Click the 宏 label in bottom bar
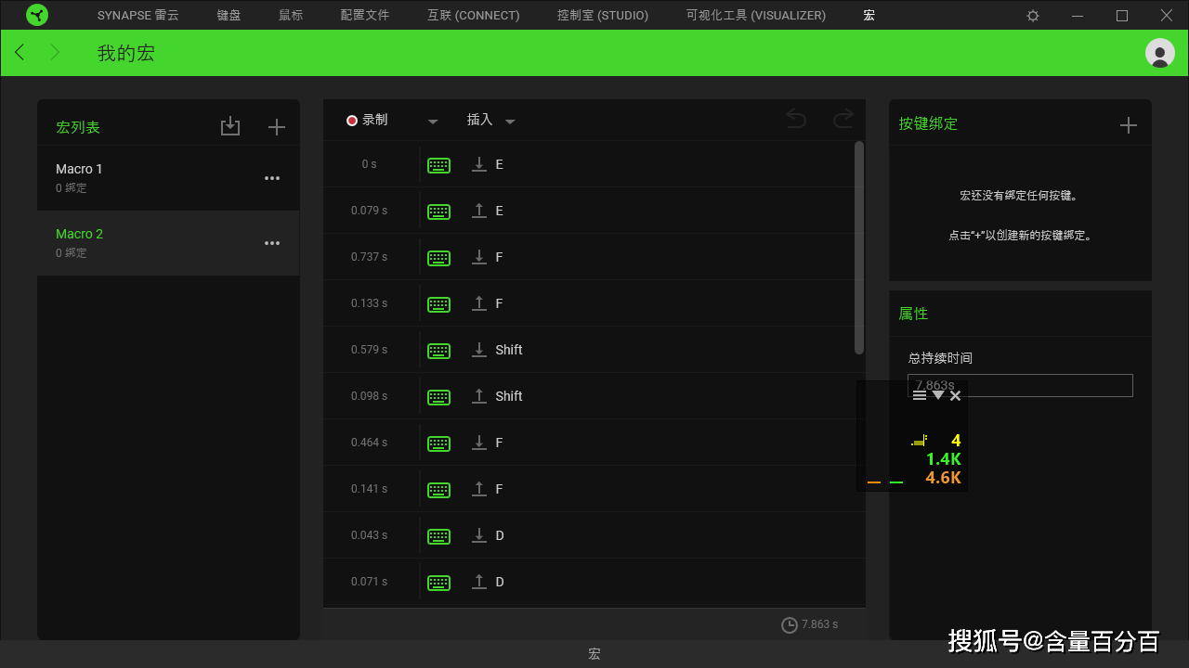This screenshot has height=668, width=1189. (594, 654)
